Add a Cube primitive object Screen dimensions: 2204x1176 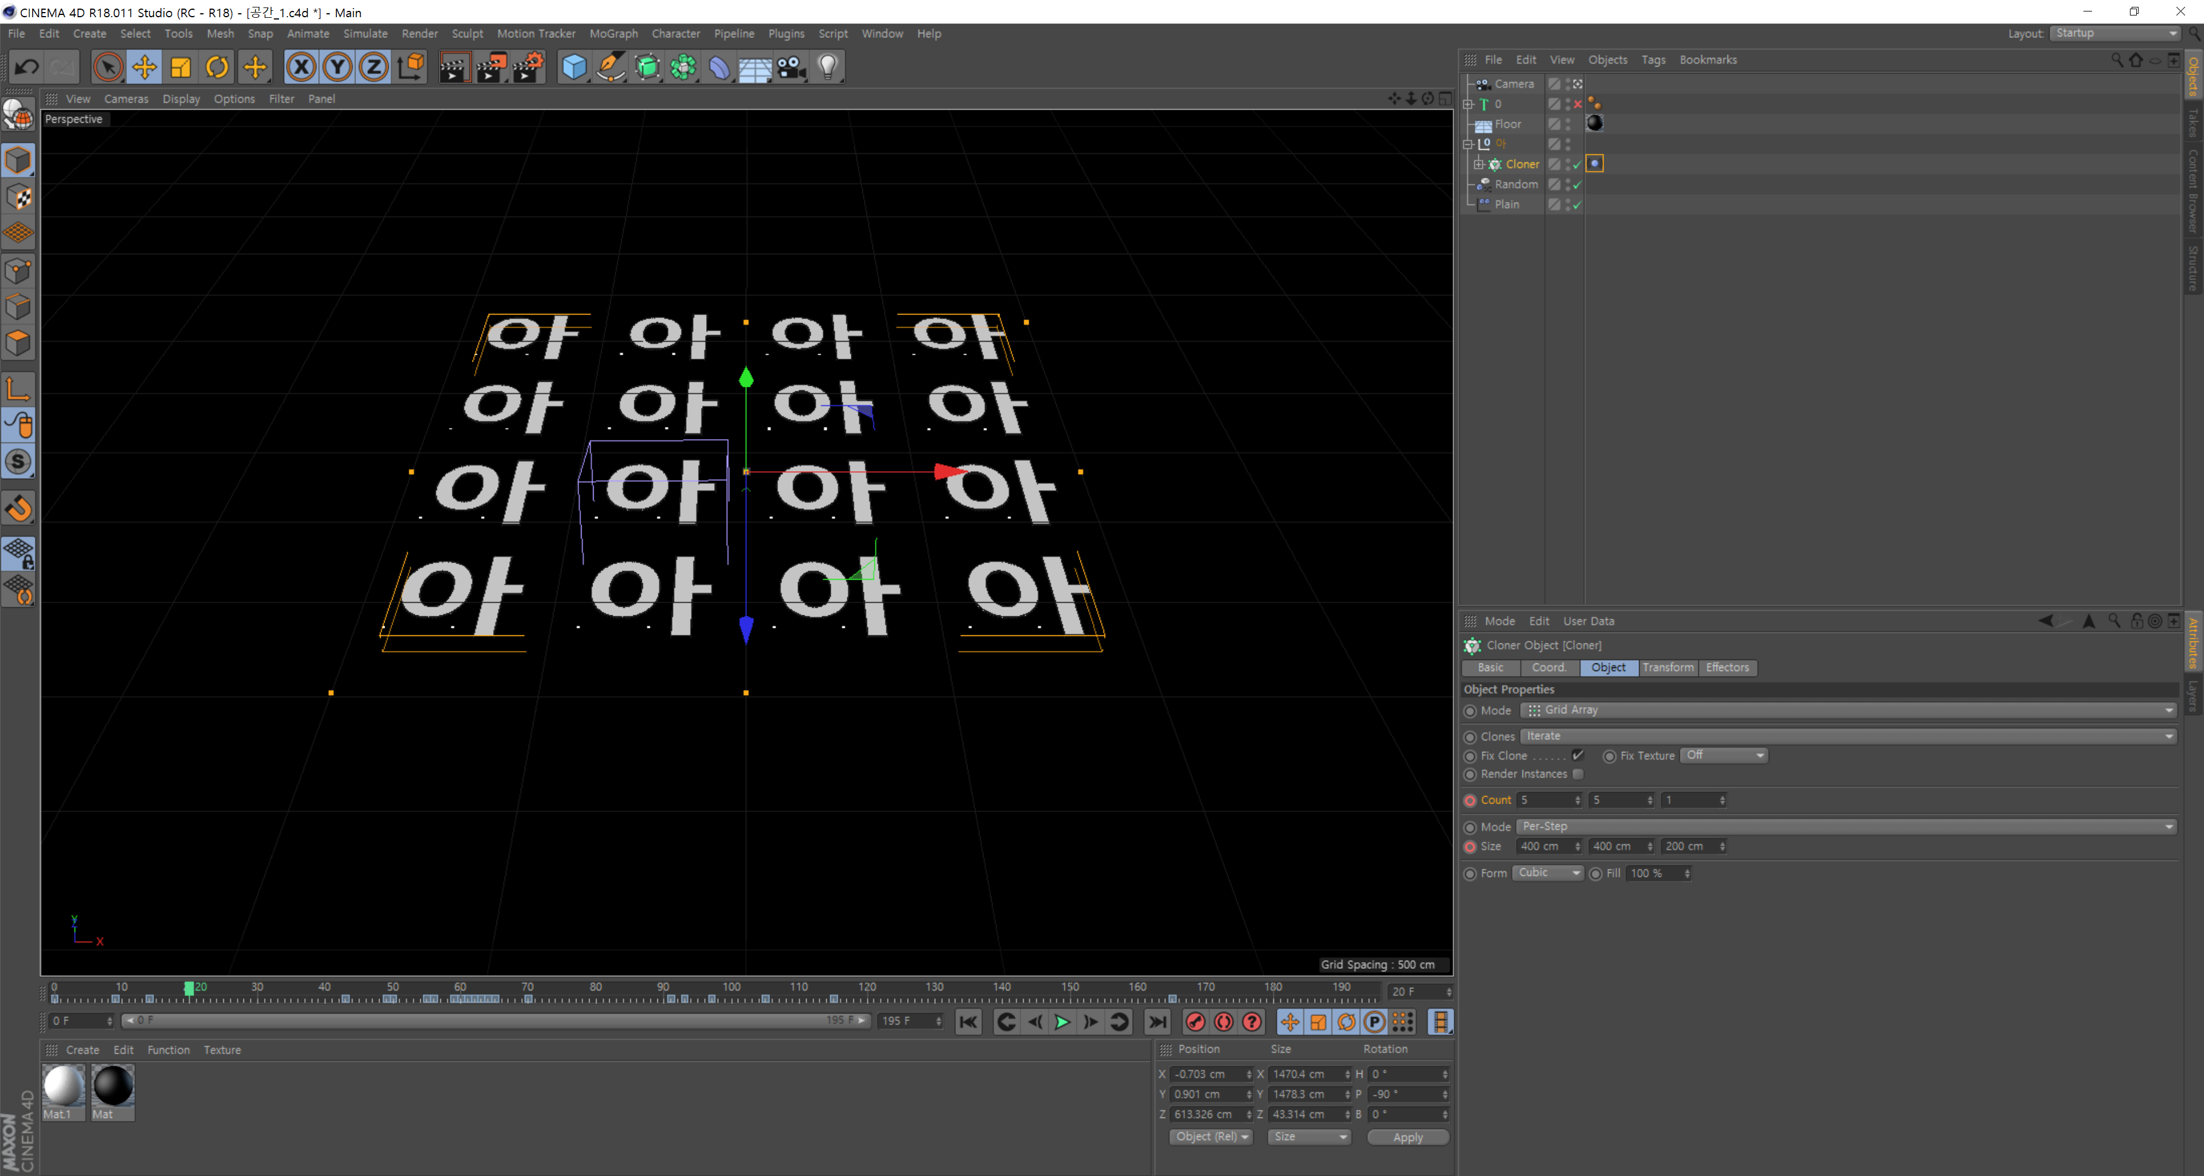coord(573,67)
